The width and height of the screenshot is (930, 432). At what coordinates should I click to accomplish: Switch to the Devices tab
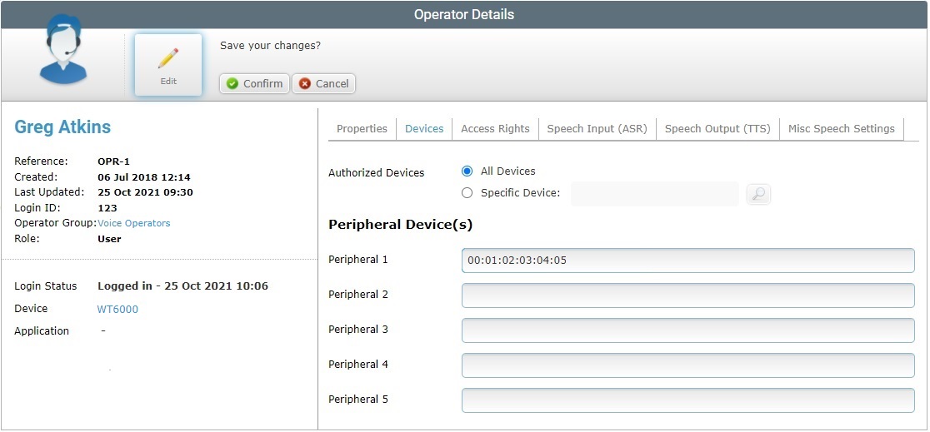[424, 128]
